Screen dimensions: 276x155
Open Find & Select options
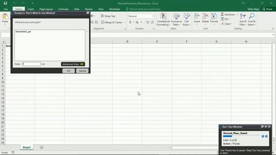tap(251, 19)
